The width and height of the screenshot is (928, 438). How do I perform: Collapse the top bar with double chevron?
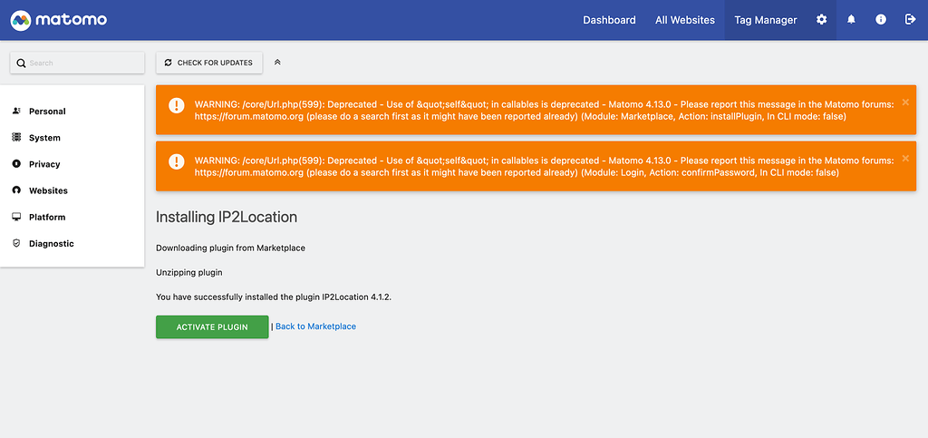(x=277, y=63)
